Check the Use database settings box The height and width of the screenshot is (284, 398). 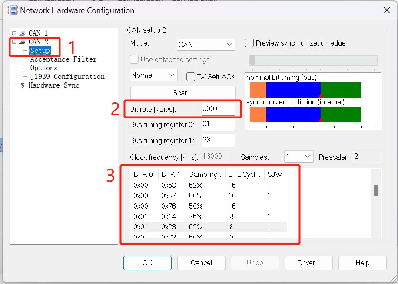[134, 59]
